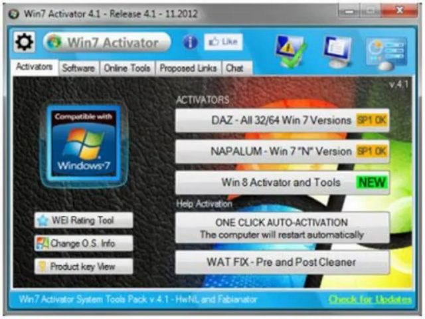This screenshot has height=319, width=425.
Task: Click the Win7 Activator logo banner
Action: 107,43
